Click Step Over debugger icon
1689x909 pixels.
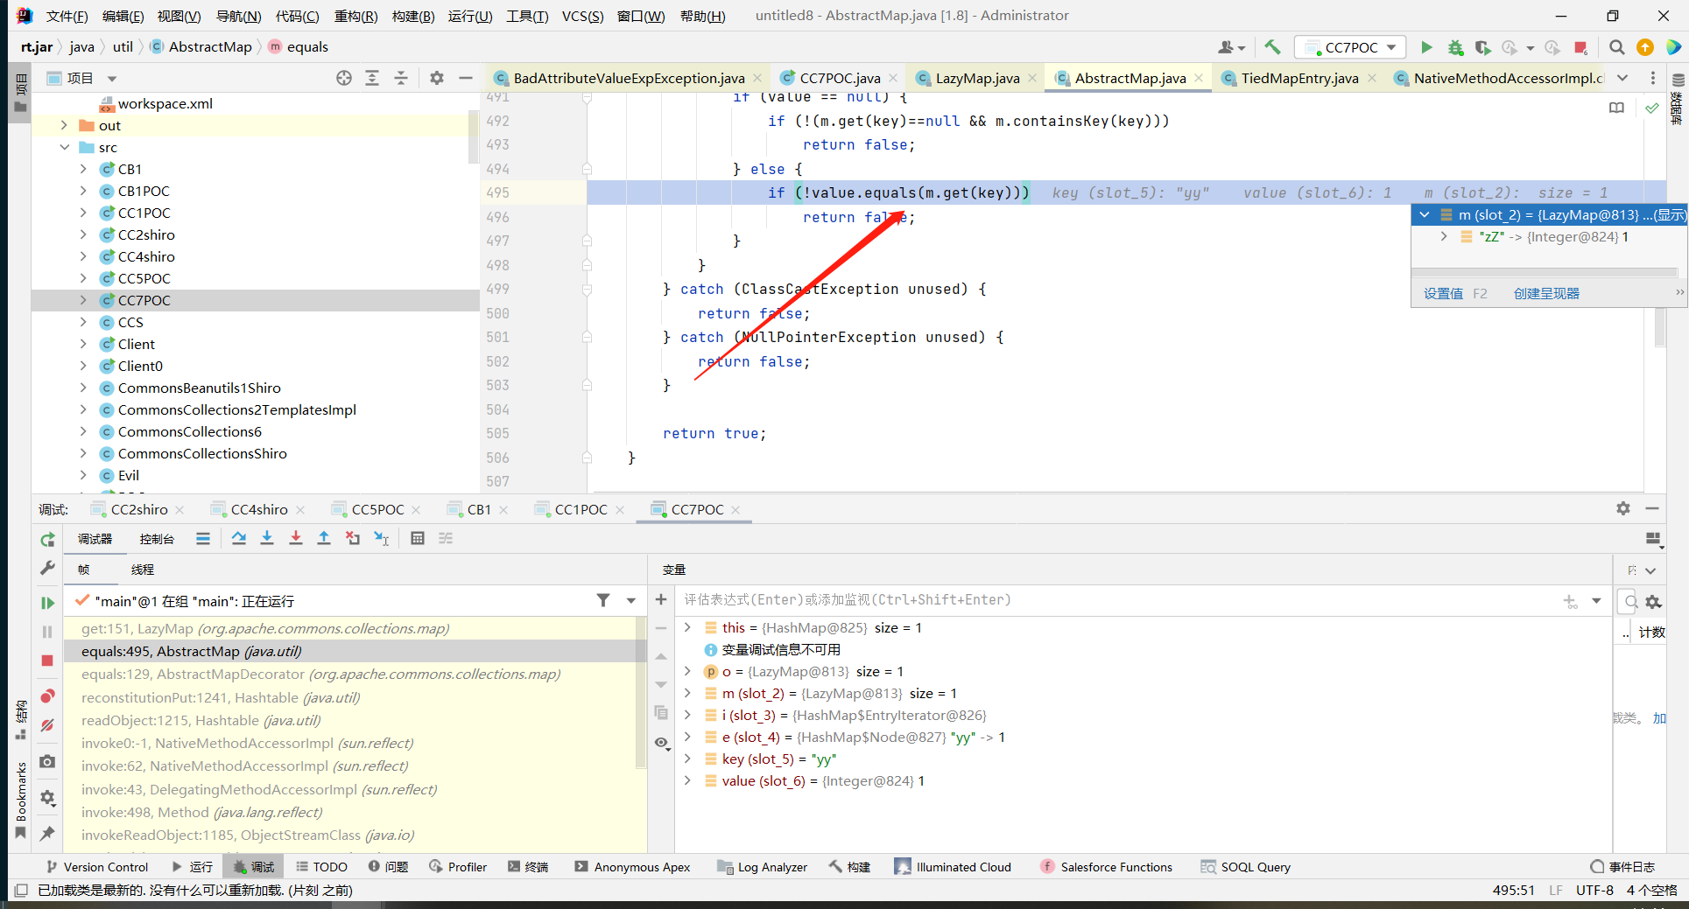click(238, 538)
